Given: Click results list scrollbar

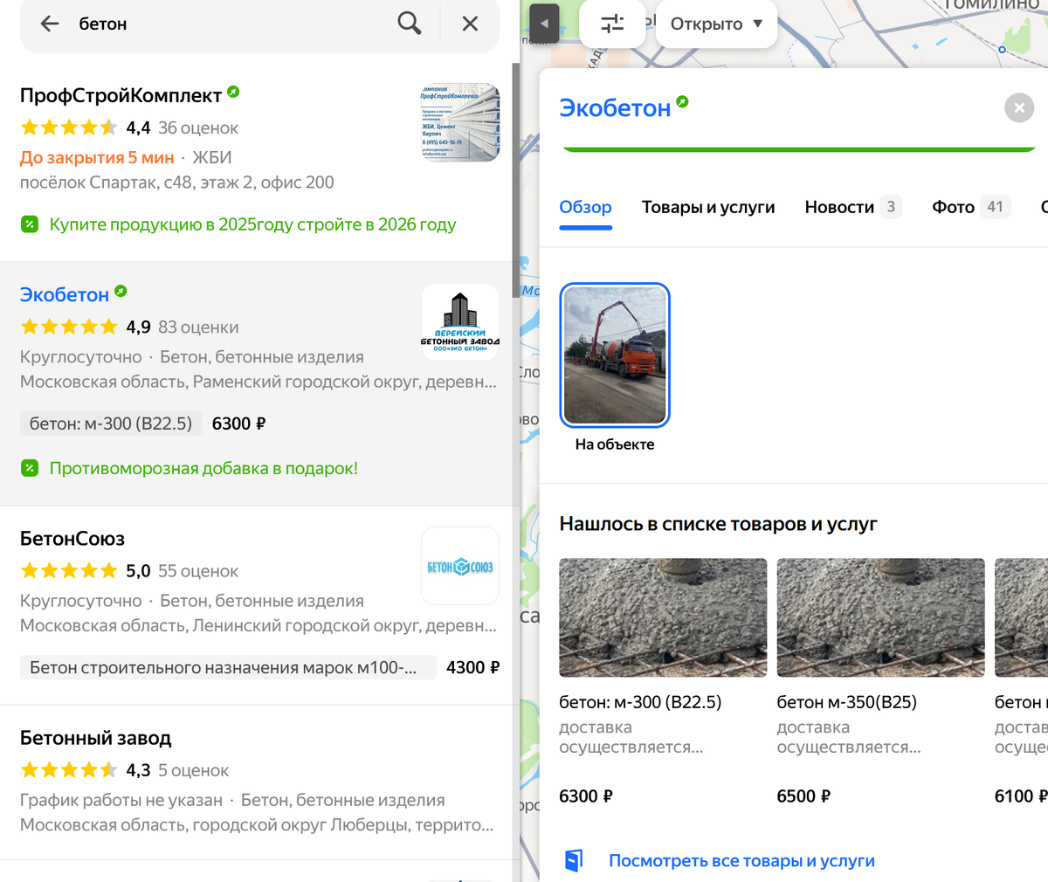Looking at the screenshot, I should (515, 180).
